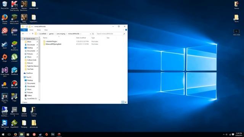Screen dimensions: 244x137
Task: Click Firefox on the taskbar
Action: click(x=15, y=134)
